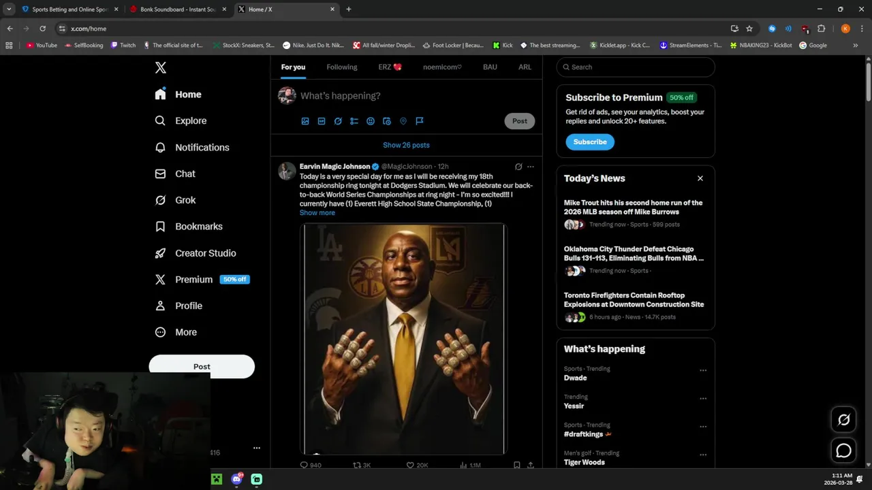Open three-dot menu on Magic Johnson post
Screen dimensions: 872x490
[x=531, y=167]
